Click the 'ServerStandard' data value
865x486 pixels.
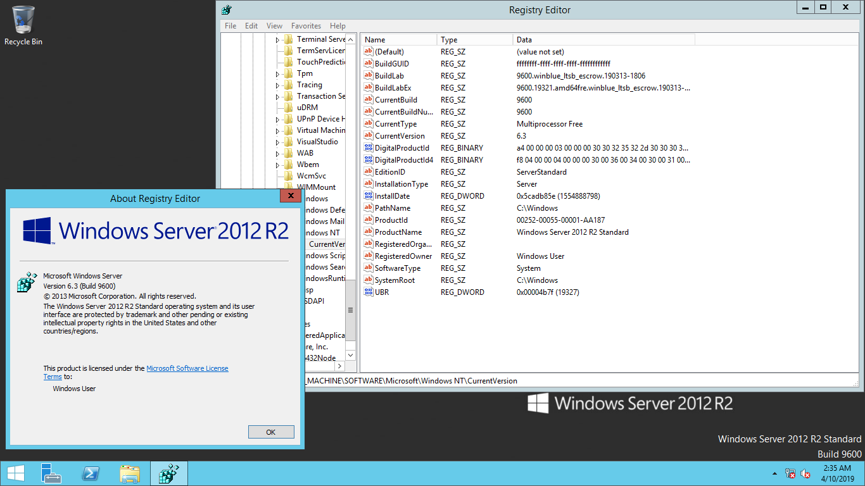point(541,172)
